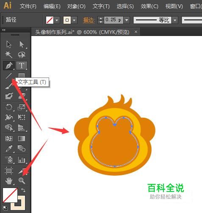Swap fill and stroke colors
Image resolution: width=202 pixels, height=213 pixels.
23,190
